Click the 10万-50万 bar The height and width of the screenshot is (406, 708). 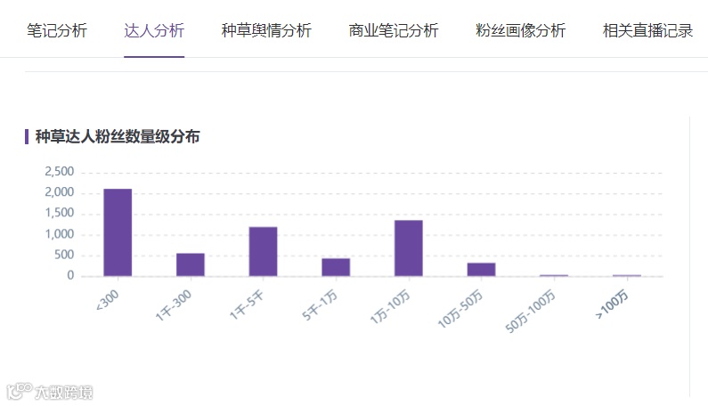481,269
